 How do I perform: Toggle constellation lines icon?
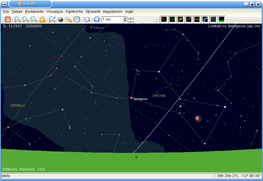(x=189, y=20)
